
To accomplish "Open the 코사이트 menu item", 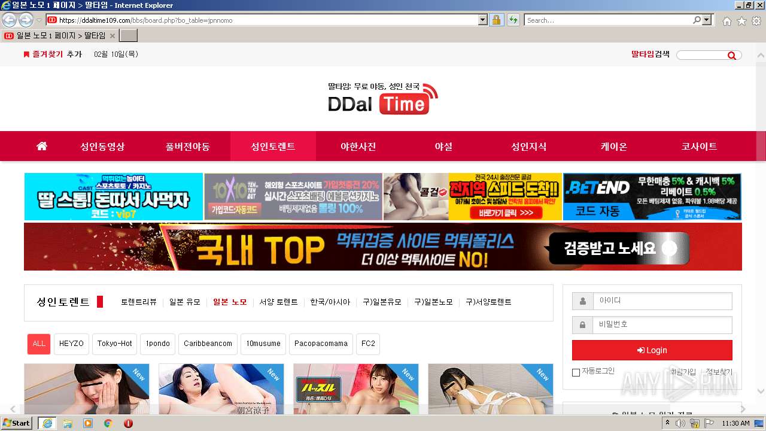I will (699, 146).
